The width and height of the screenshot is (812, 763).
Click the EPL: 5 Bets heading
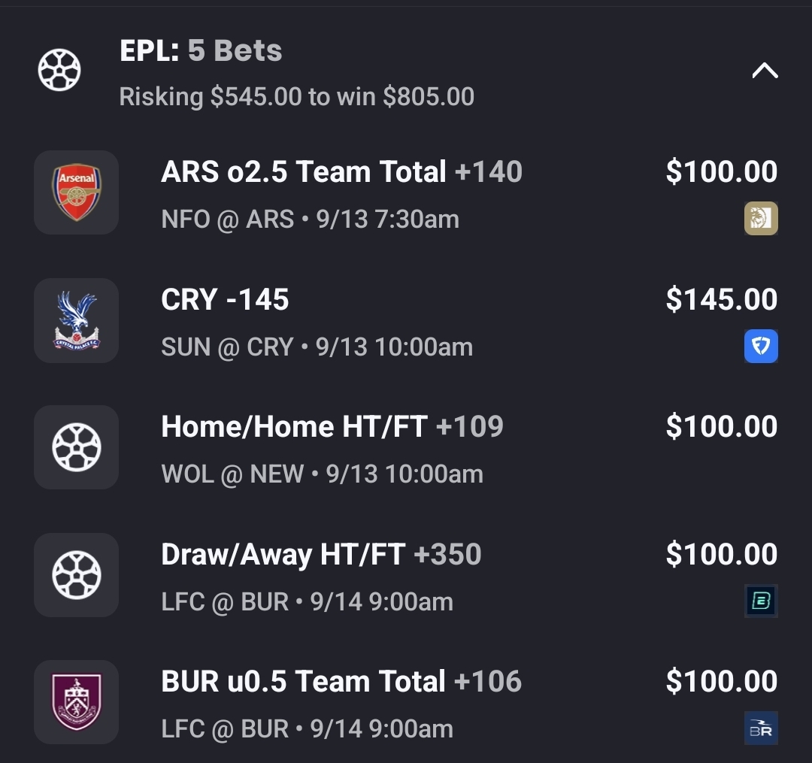click(x=201, y=51)
